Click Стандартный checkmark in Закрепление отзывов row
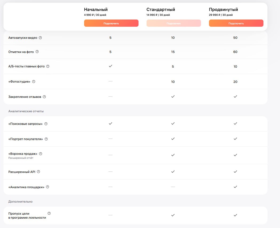Image resolution: width=280 pixels, height=228 pixels. (173, 96)
